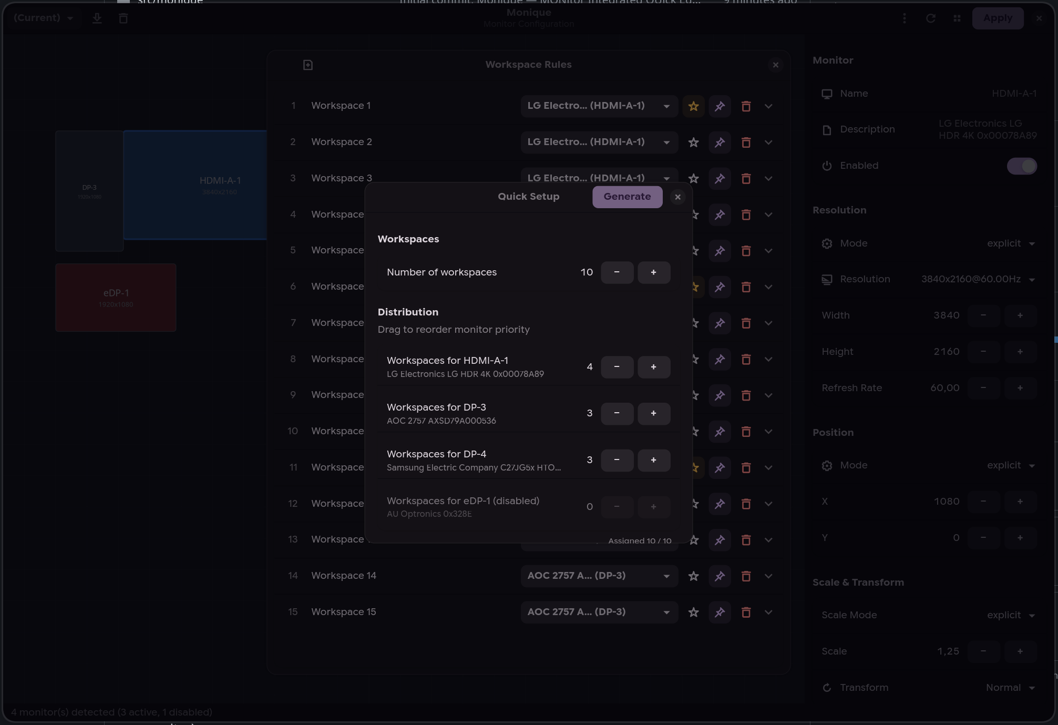The height and width of the screenshot is (725, 1058).
Task: Refresh the monitor configuration
Action: click(x=931, y=18)
